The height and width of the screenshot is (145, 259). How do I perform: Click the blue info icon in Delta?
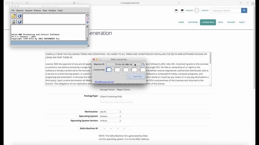click(19, 16)
